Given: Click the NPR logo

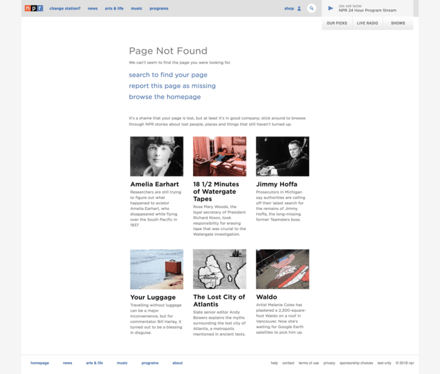Looking at the screenshot, I should [34, 8].
